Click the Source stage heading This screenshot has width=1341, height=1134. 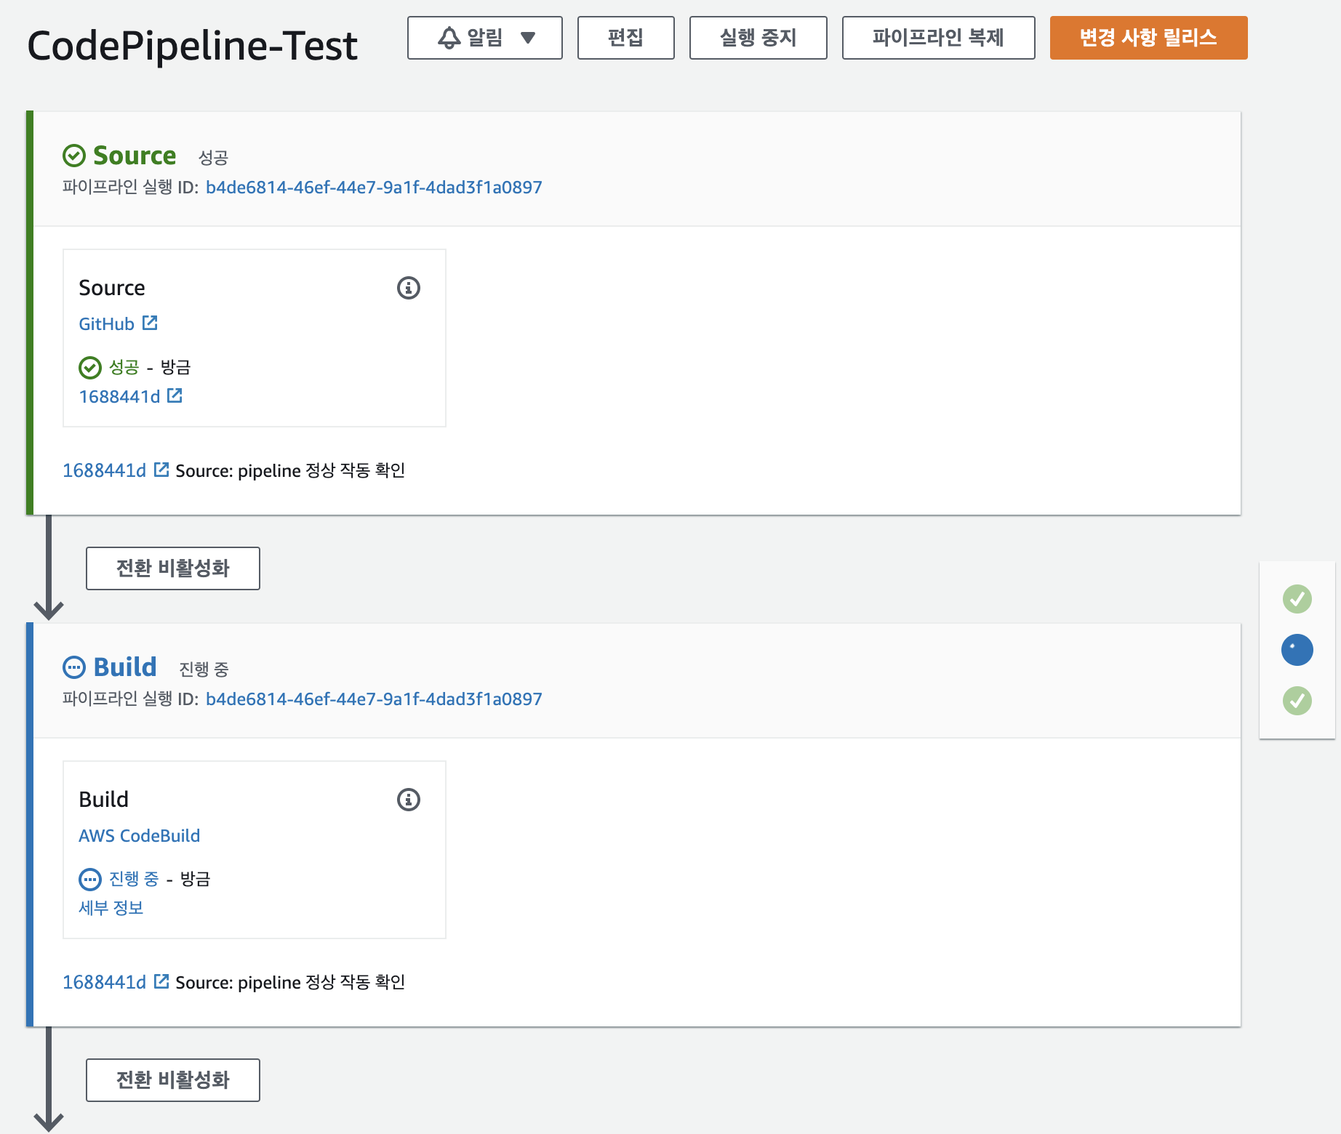pyautogui.click(x=135, y=156)
